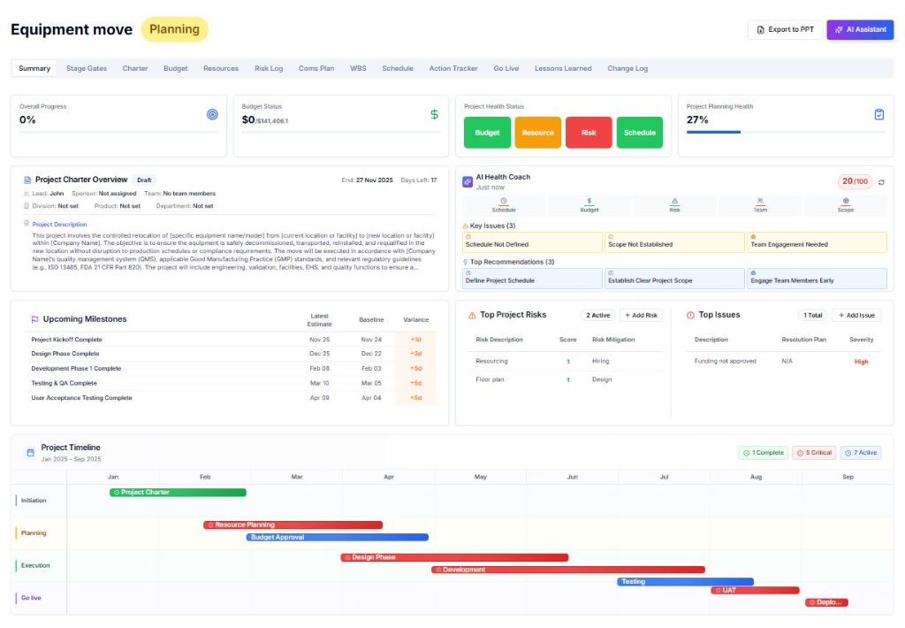Viewport: 905px width, 628px height.
Task: Enable the 5 Critical filter on the timeline
Action: click(x=812, y=452)
